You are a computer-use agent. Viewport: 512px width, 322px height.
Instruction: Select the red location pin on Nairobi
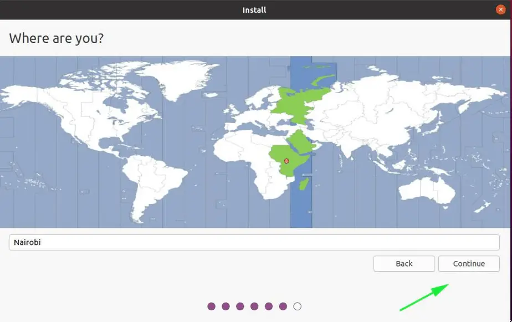[x=286, y=161]
